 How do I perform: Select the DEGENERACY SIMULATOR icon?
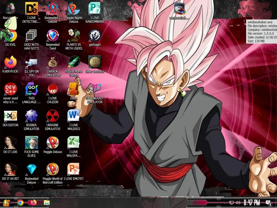95,89
